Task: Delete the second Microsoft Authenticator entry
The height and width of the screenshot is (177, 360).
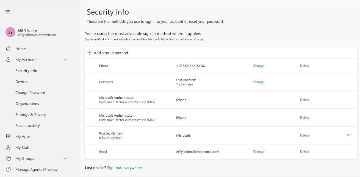Action: point(305,117)
